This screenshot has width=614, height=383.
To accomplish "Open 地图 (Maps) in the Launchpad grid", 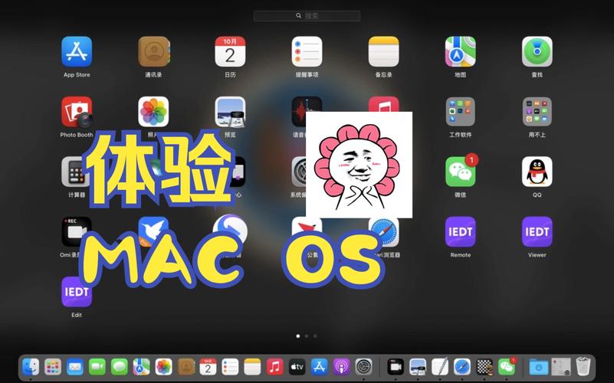I will click(461, 51).
